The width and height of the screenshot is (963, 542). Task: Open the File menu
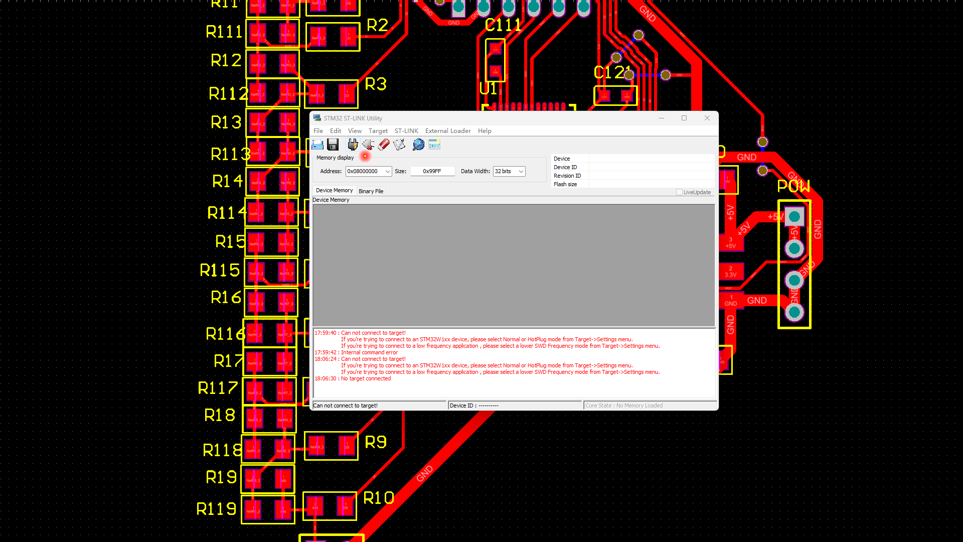point(318,131)
